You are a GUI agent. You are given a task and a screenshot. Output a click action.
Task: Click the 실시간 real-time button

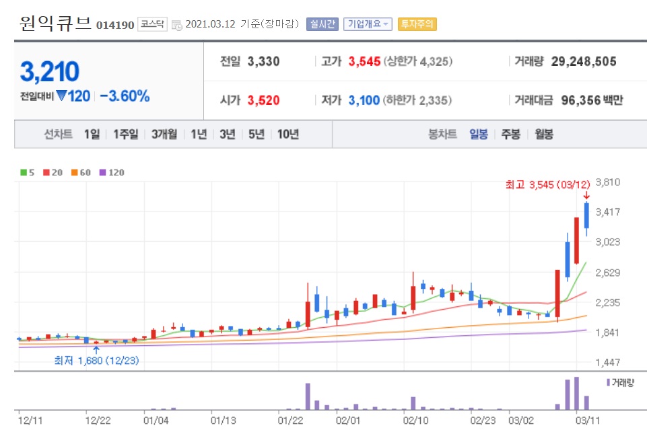[322, 24]
